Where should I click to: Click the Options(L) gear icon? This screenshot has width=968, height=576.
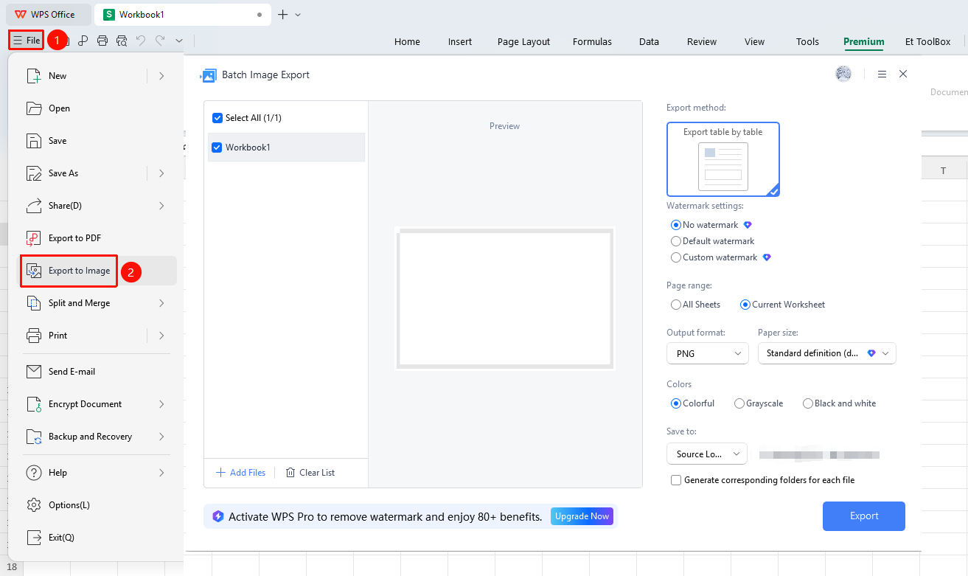pos(34,505)
